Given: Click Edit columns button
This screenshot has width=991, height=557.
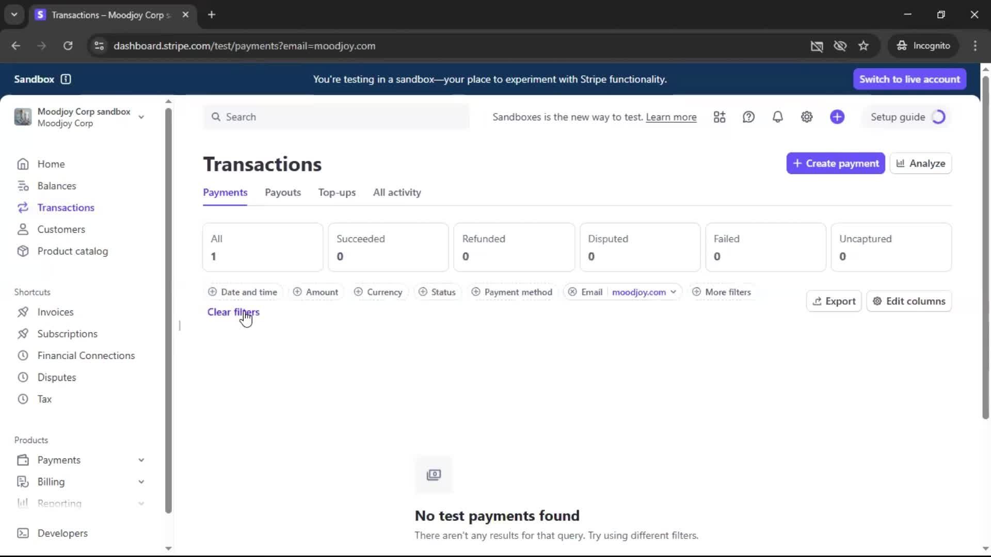Looking at the screenshot, I should tap(909, 301).
